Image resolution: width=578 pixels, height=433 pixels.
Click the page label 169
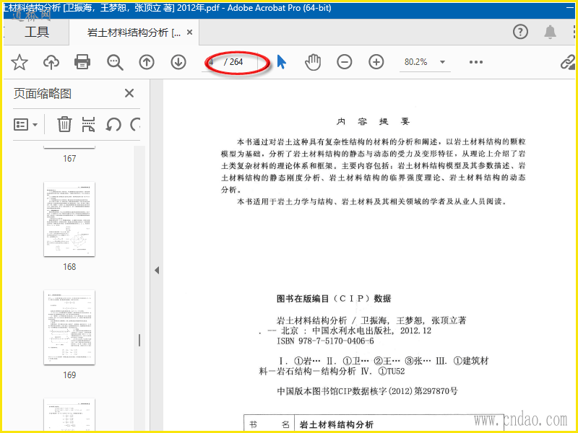click(x=69, y=375)
